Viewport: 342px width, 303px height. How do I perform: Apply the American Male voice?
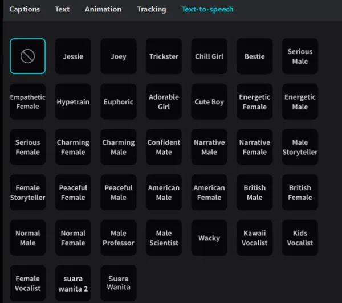(x=164, y=193)
